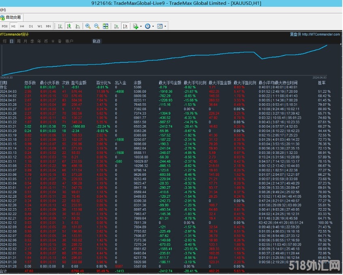Switch chart to line chart mode
The image size is (343, 275).
pyautogui.click(x=78, y=26)
